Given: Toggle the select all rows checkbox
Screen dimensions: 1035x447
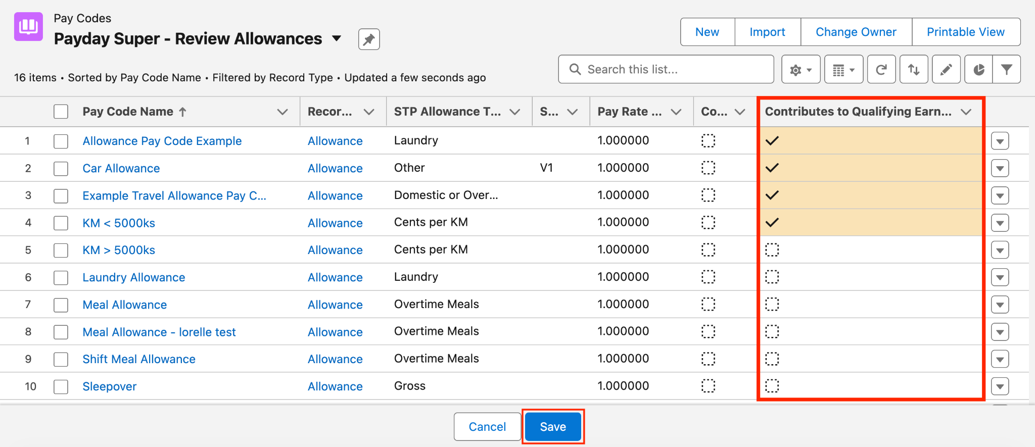Looking at the screenshot, I should pyautogui.click(x=61, y=112).
